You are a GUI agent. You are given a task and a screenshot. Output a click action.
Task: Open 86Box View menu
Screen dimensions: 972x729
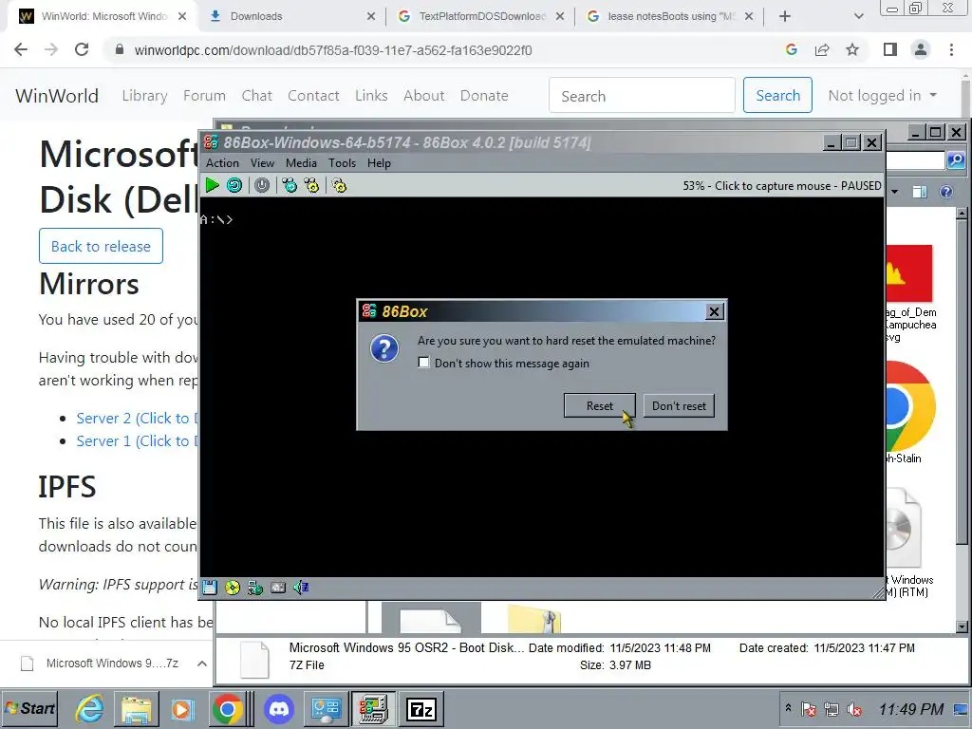(x=262, y=163)
